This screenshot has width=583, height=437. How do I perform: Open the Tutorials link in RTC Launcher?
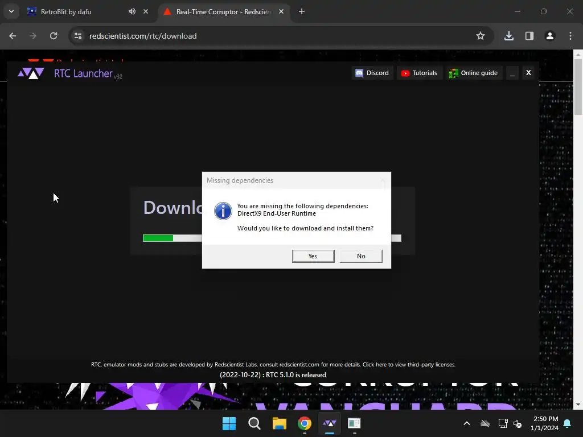tap(420, 73)
